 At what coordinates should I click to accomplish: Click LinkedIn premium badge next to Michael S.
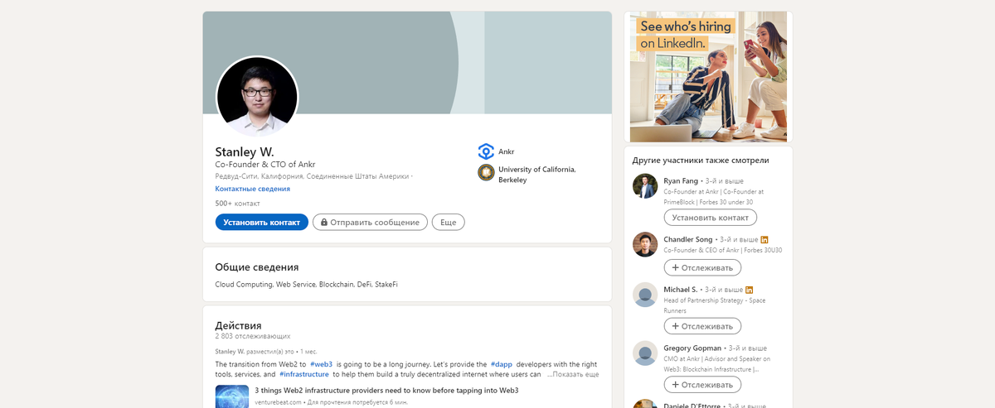750,290
